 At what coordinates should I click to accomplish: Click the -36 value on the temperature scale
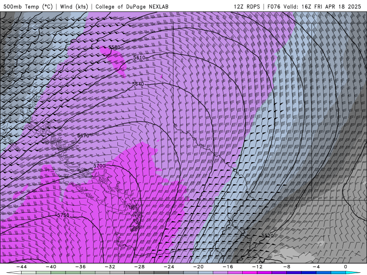click(81, 267)
